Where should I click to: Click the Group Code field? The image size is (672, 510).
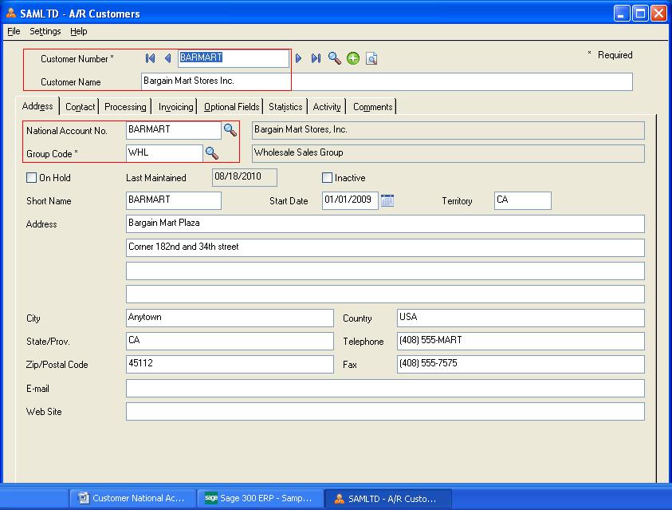(164, 153)
